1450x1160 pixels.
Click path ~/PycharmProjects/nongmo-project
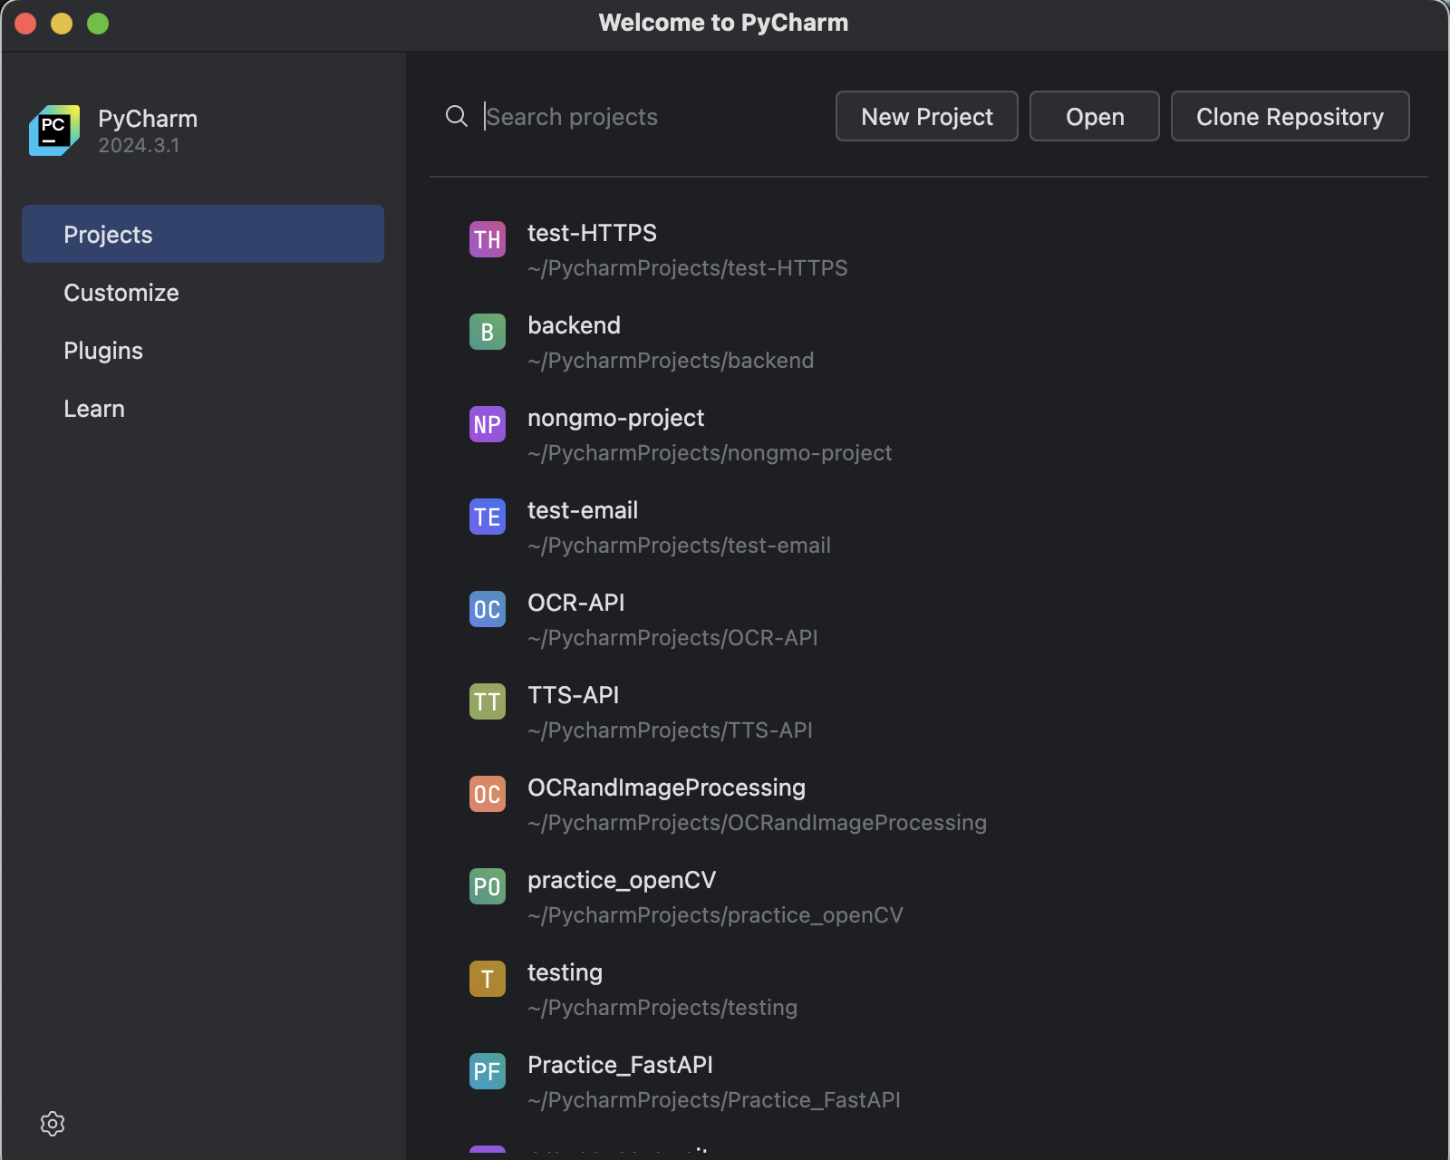coord(710,453)
